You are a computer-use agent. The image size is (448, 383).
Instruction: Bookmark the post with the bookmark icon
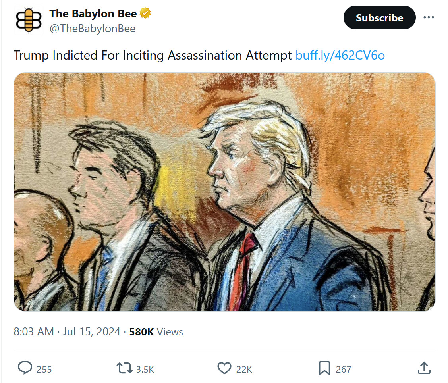tap(324, 368)
